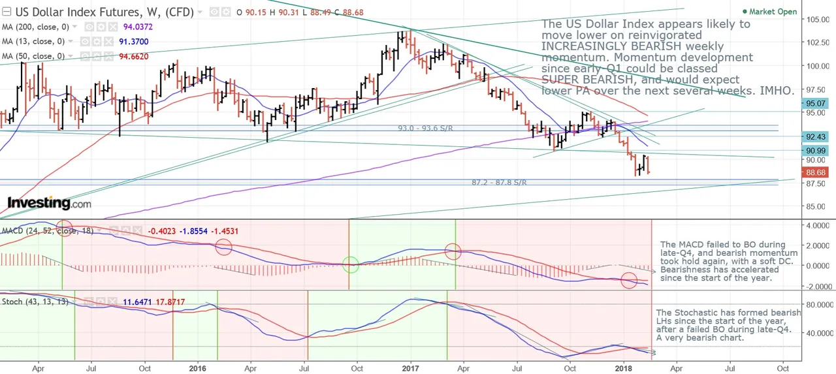The image size is (836, 374).
Task: Click the 80.0000 level on Stoch scale
Action: 818,304
